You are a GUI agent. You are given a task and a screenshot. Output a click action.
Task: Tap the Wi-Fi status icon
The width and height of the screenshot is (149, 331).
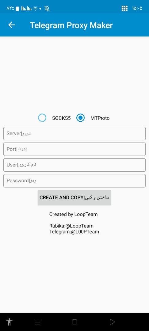tap(36, 9)
